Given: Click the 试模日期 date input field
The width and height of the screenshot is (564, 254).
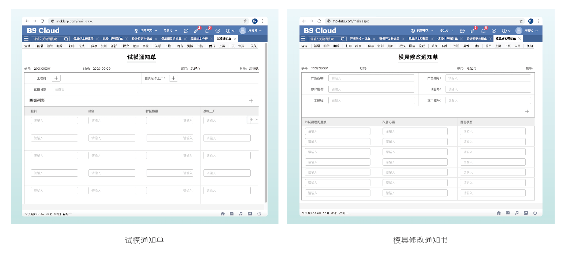Looking at the screenshot, I should tap(95, 90).
